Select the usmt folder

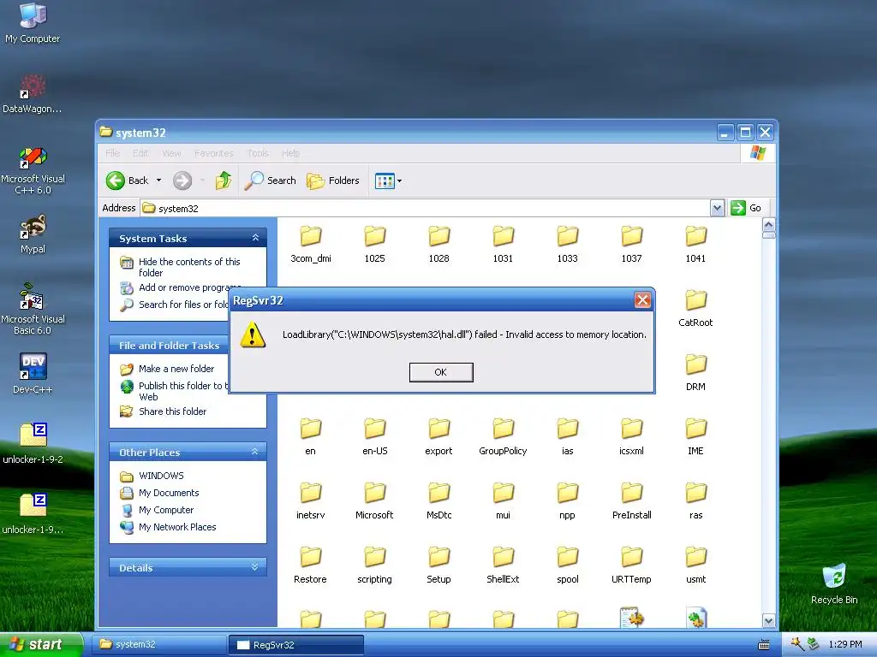[695, 565]
